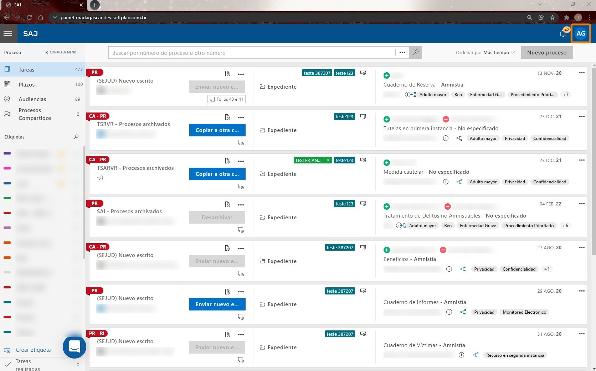Remove the TESTER AN... label with X
The height and width of the screenshot is (371, 596).
(328, 160)
